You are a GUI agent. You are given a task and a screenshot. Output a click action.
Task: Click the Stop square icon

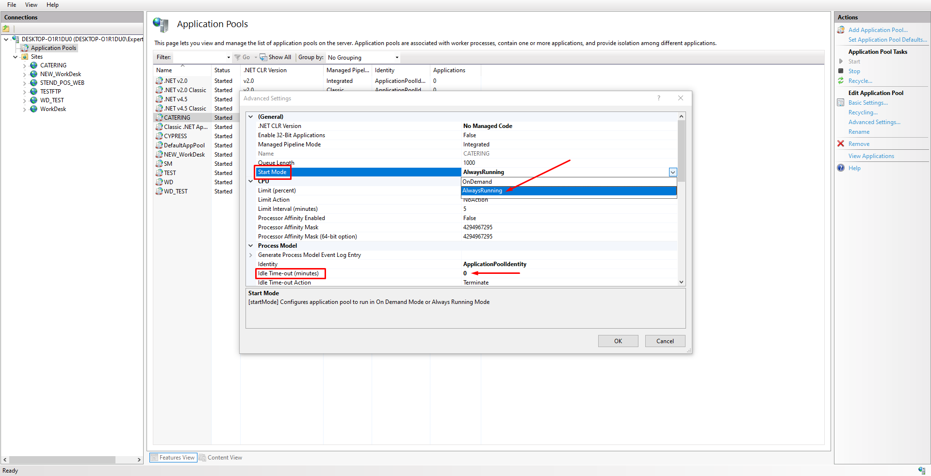point(841,71)
